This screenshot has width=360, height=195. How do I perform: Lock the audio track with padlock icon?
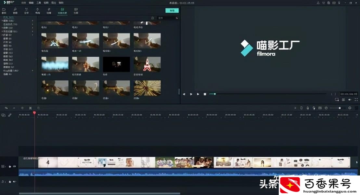click(x=10, y=182)
